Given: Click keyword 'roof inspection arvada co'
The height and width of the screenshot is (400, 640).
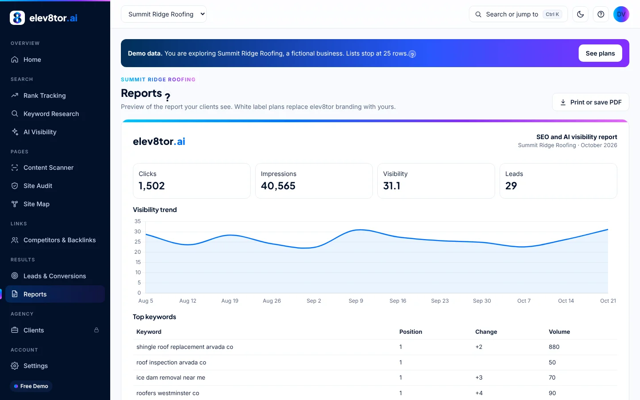Looking at the screenshot, I should click(171, 363).
